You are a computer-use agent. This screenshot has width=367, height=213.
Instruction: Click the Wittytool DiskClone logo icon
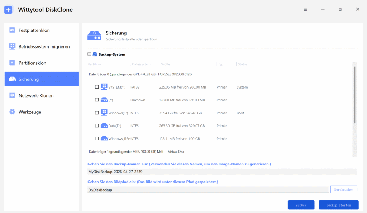click(9, 10)
